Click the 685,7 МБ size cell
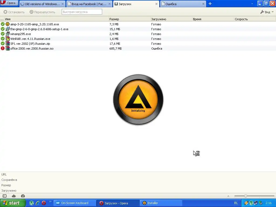 tap(115, 49)
